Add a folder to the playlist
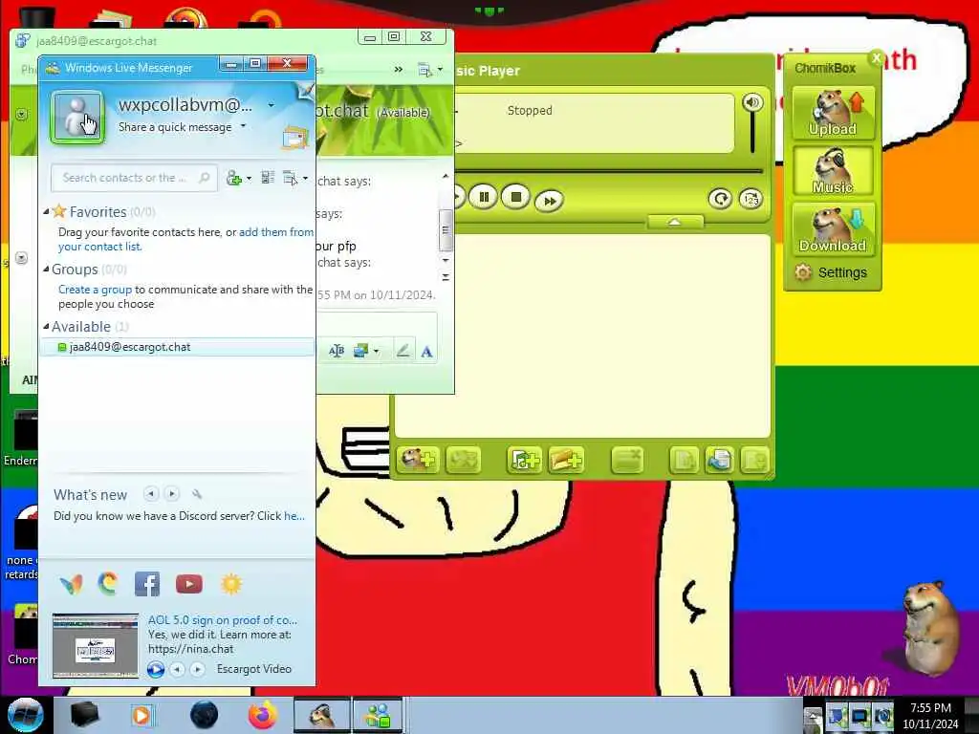Viewport: 979px width, 734px height. click(566, 460)
